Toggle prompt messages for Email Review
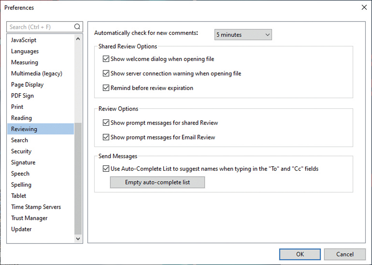Viewport: 372px width, 265px height. click(x=106, y=137)
